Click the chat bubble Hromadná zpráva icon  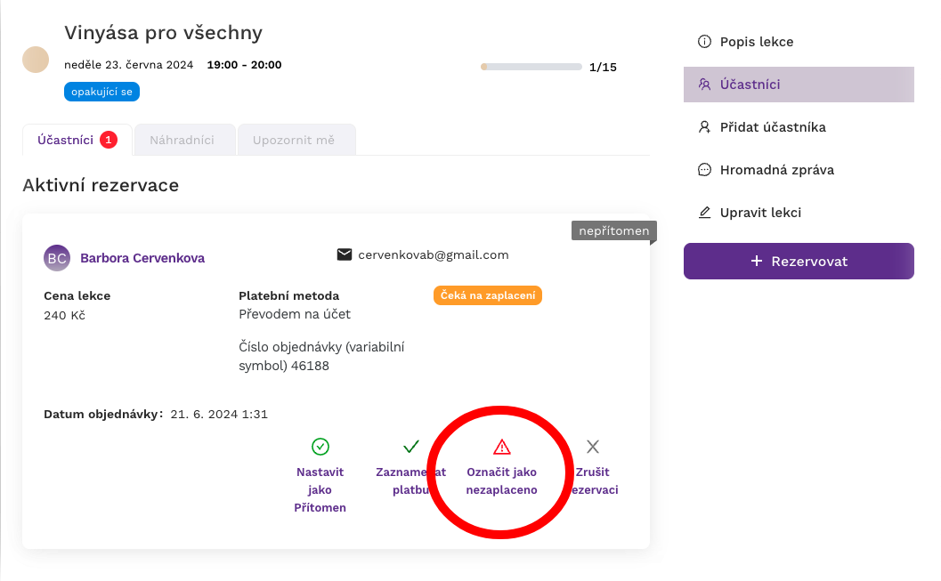tap(704, 170)
